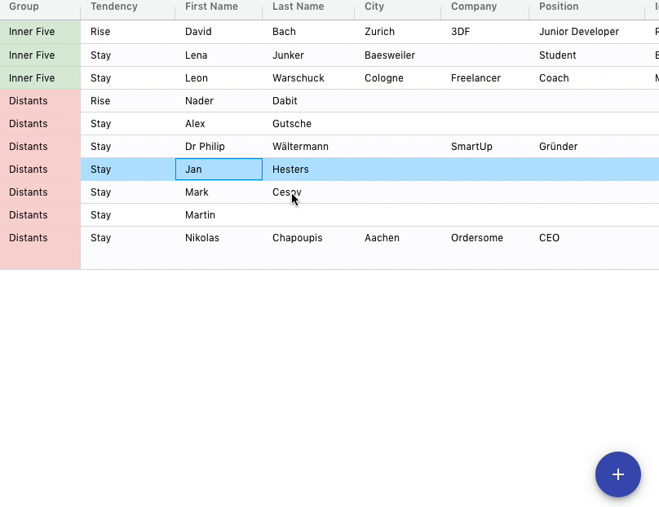The image size is (659, 507).
Task: Select company cell Freelancer
Action: pyautogui.click(x=485, y=78)
